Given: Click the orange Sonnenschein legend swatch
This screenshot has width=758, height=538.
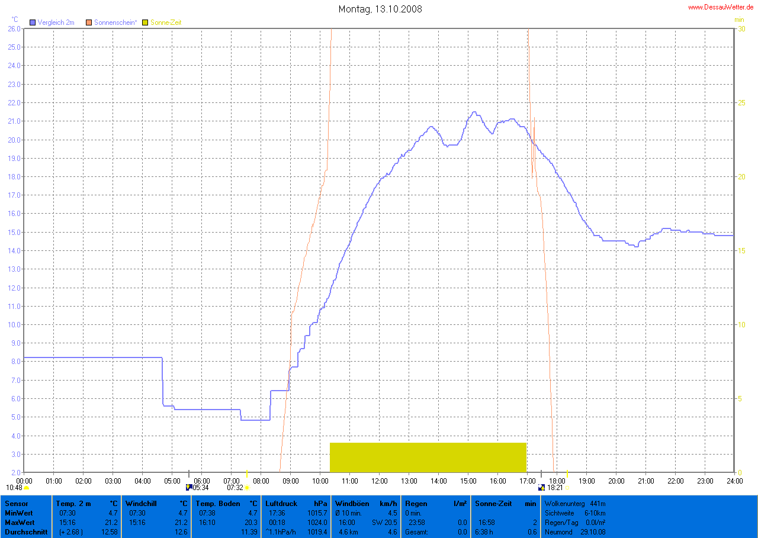Looking at the screenshot, I should pos(89,22).
